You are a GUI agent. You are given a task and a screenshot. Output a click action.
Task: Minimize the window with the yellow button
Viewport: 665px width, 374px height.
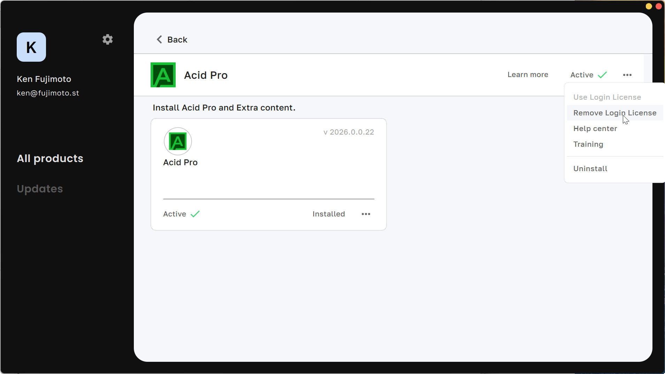649,6
